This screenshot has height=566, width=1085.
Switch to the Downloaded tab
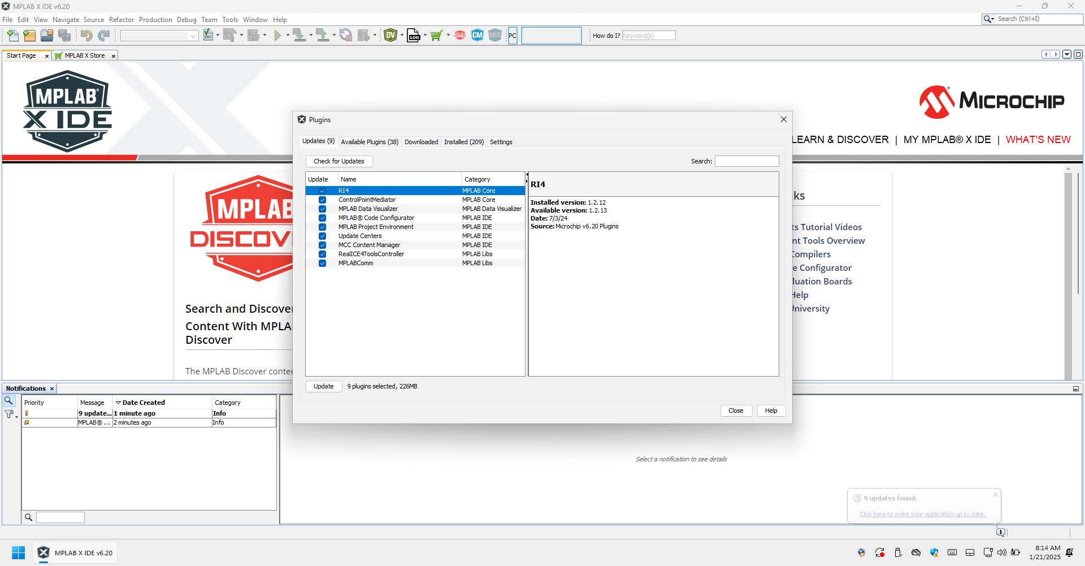[x=421, y=142]
